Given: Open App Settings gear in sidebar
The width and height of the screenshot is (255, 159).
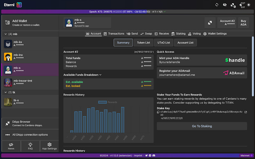Looking at the screenshot, I should pos(49,146).
